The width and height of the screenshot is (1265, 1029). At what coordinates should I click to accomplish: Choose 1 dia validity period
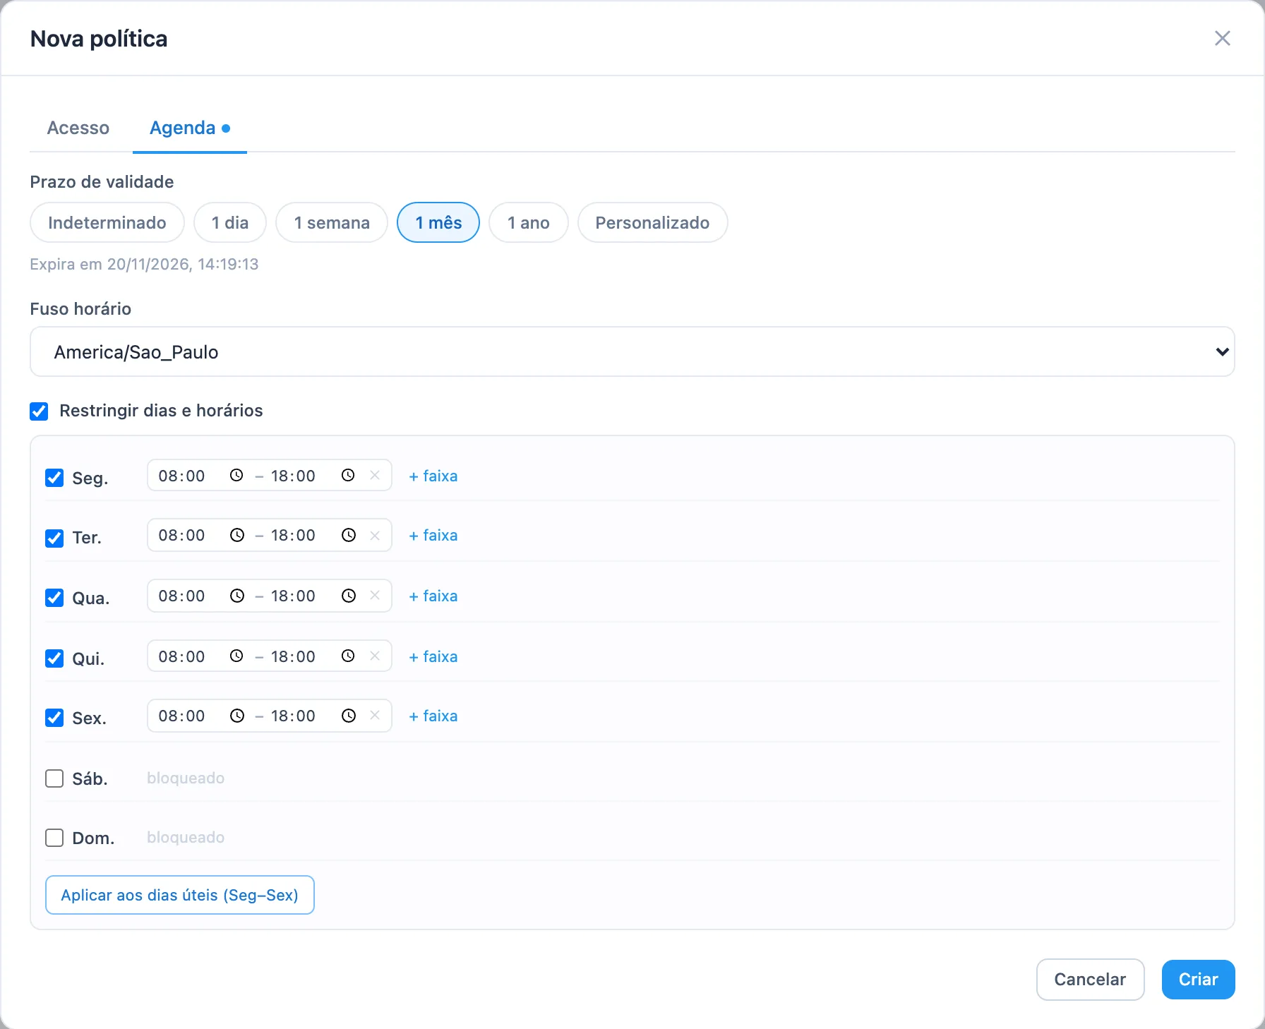(x=230, y=222)
